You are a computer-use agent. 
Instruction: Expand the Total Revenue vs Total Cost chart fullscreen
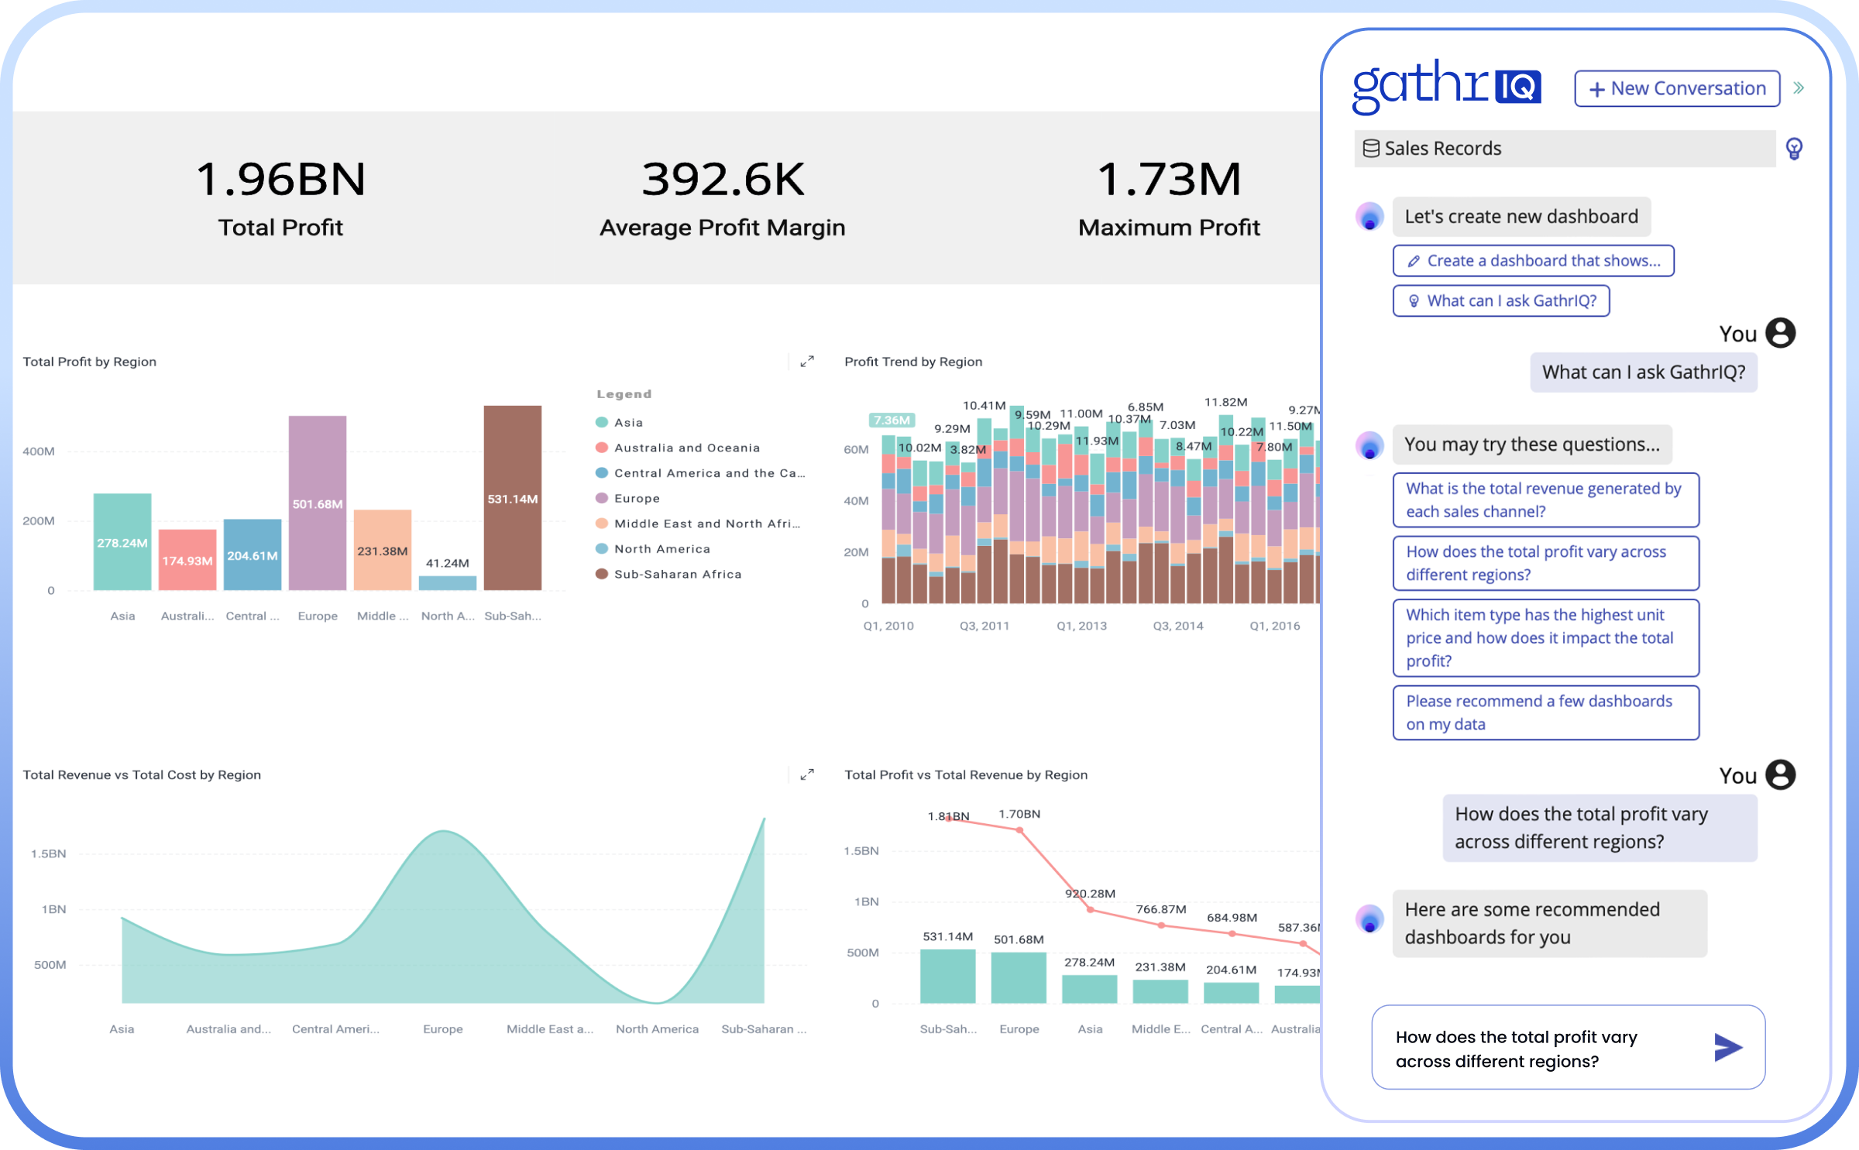click(x=806, y=773)
